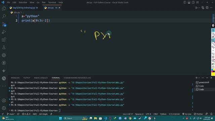The width and height of the screenshot is (215, 121).
Task: Open the Terminal menu
Action: pyautogui.click(x=52, y=2)
